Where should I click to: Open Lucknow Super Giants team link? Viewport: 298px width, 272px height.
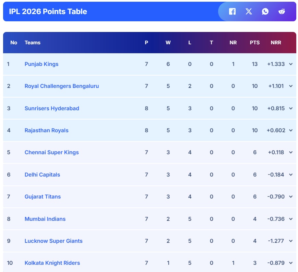click(53, 241)
